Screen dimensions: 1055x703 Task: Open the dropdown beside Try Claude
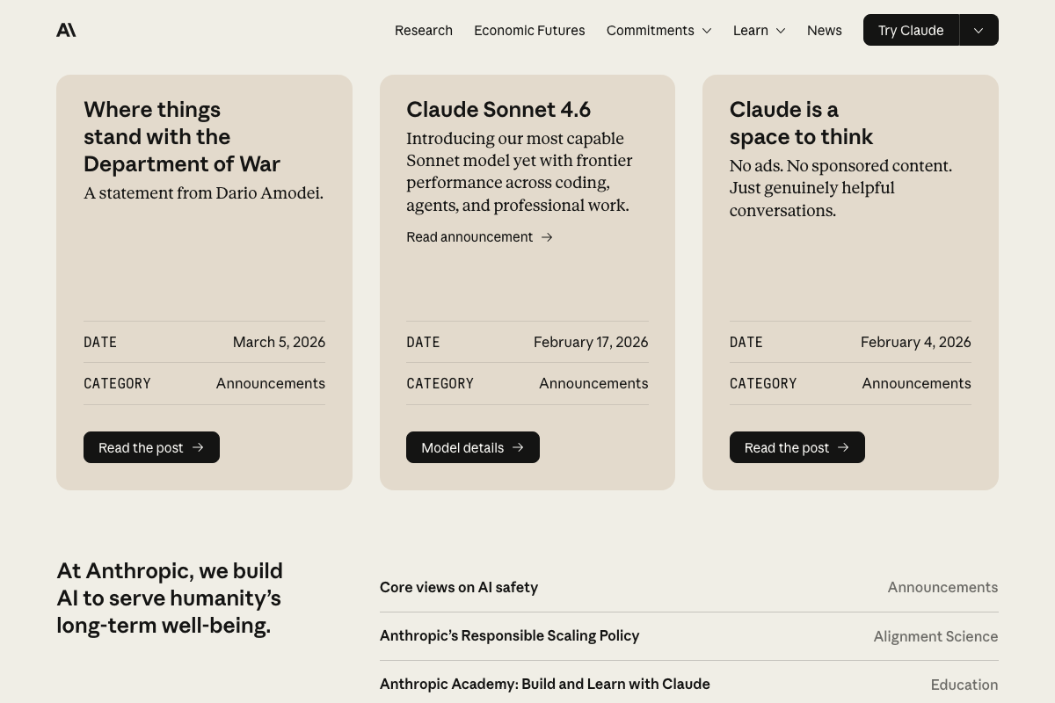pos(979,30)
